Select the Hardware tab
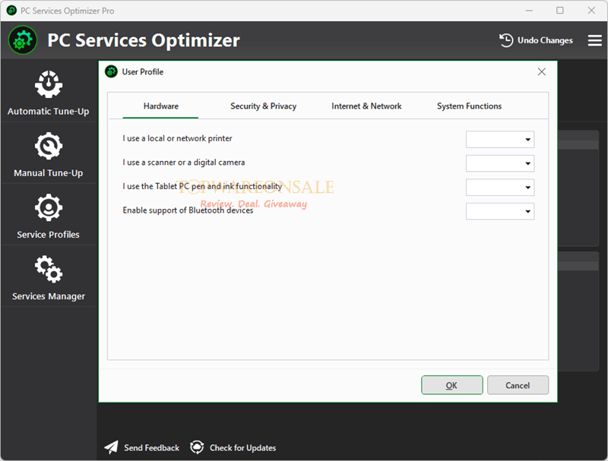The width and height of the screenshot is (608, 461). pyautogui.click(x=161, y=106)
